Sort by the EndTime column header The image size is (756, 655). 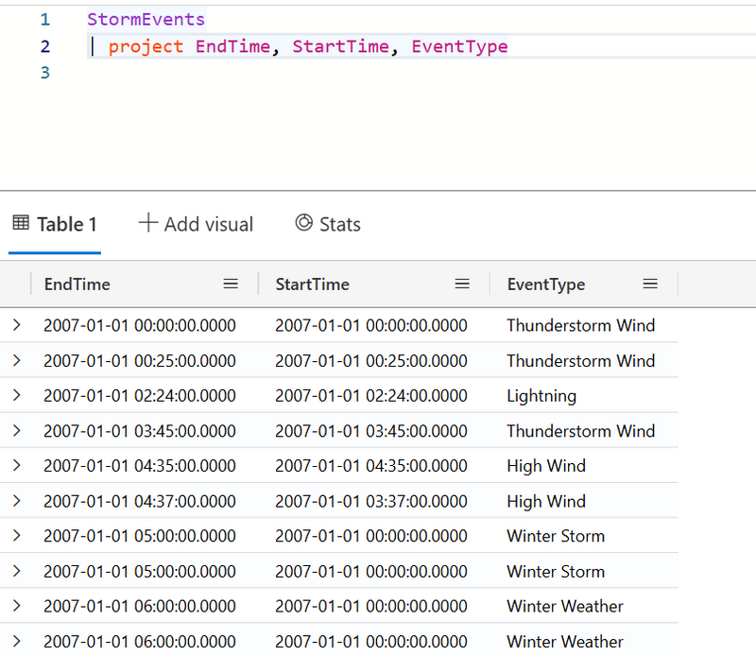77,284
